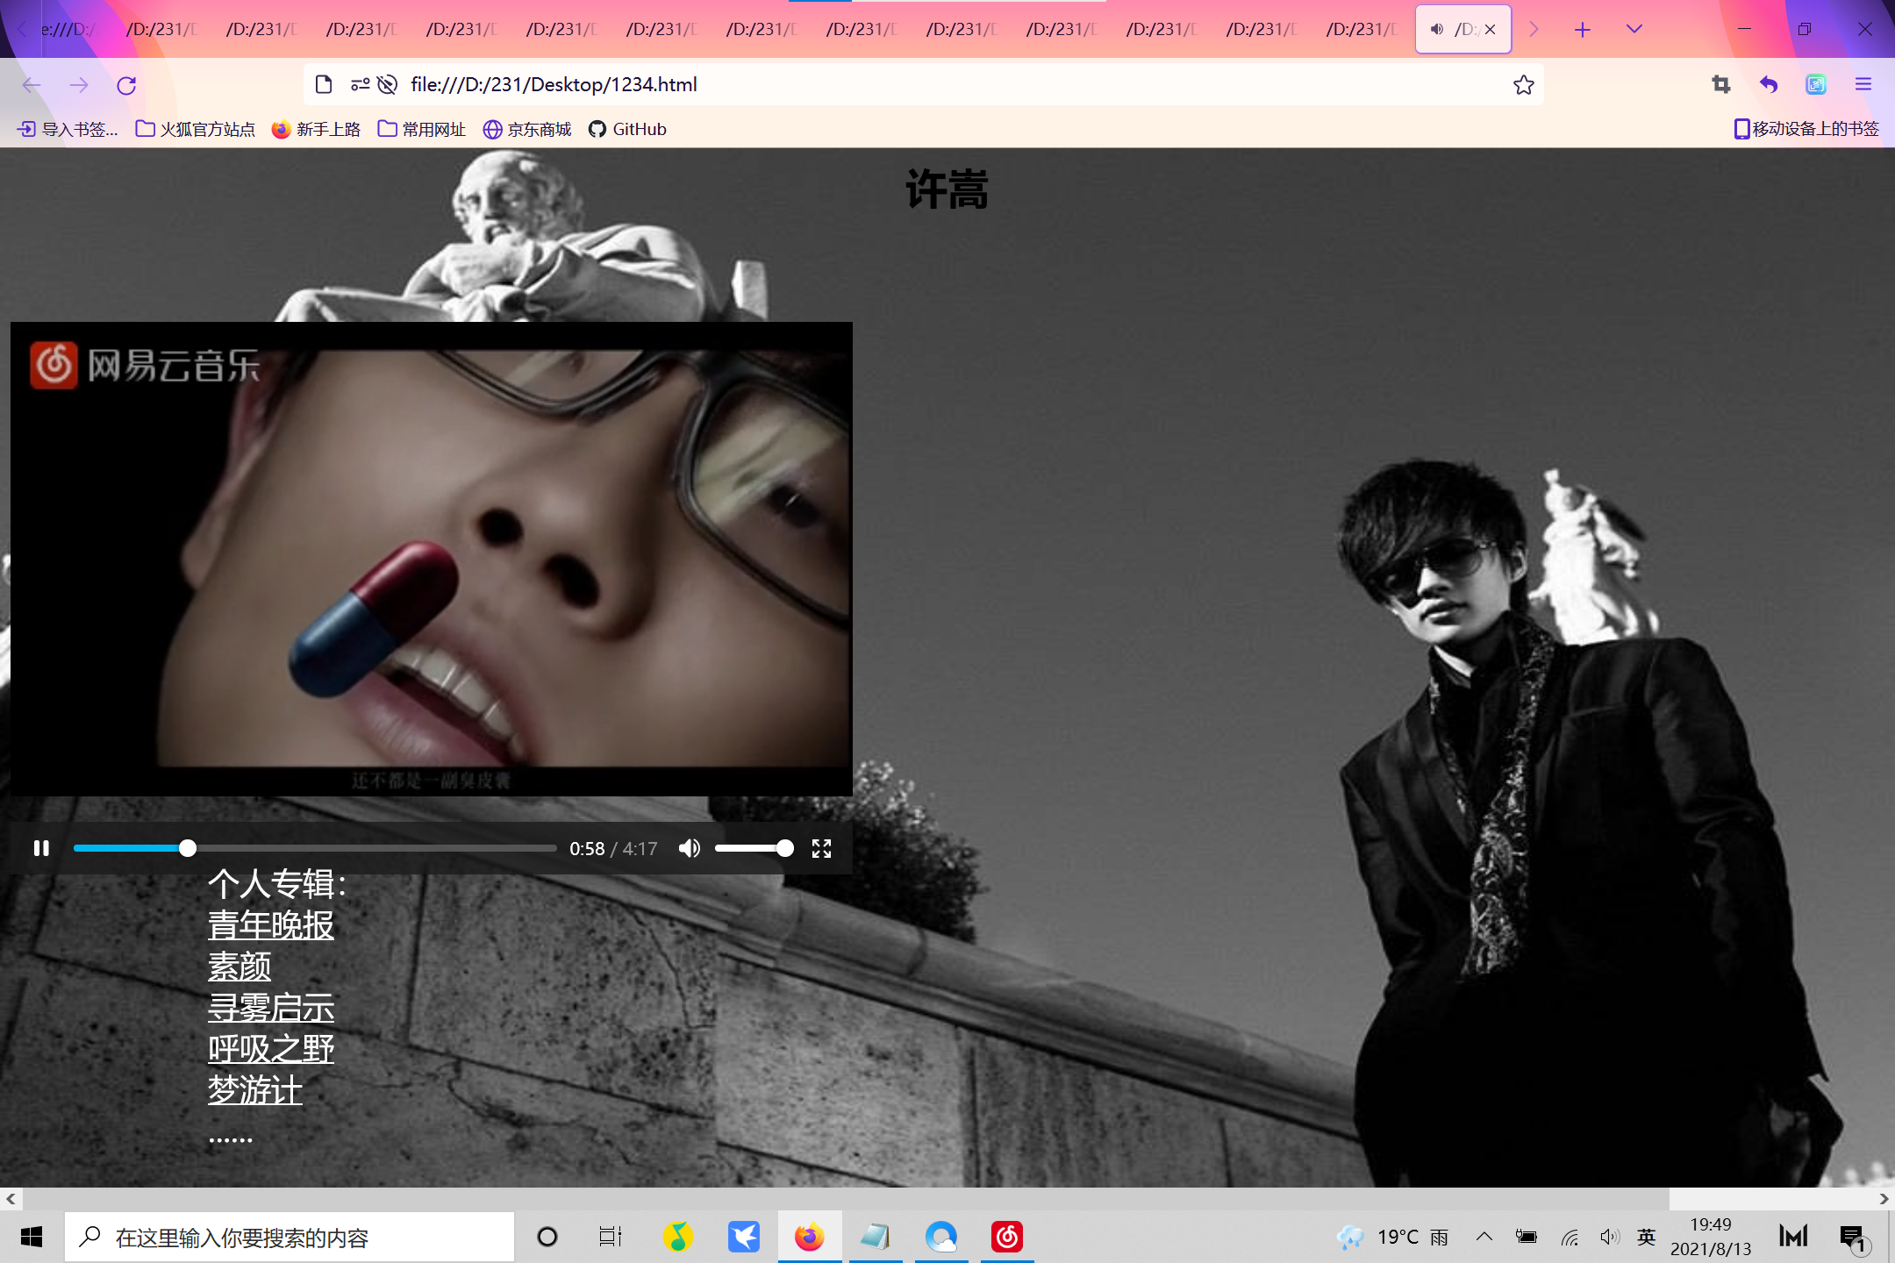This screenshot has width=1895, height=1263.
Task: Launch NetEase Cloud Music from taskbar
Action: [x=1006, y=1237]
